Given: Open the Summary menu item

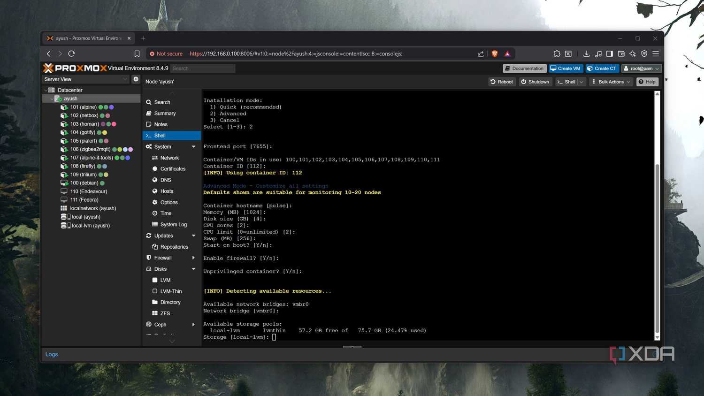Looking at the screenshot, I should coord(172,114).
